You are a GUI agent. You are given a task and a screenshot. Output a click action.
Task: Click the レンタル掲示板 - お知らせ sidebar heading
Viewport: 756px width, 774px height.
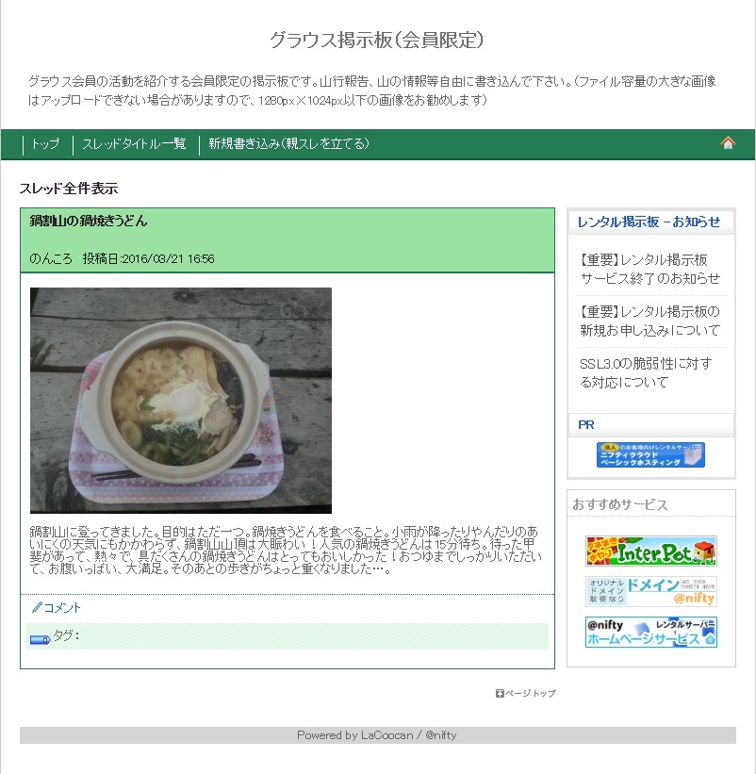point(649,222)
